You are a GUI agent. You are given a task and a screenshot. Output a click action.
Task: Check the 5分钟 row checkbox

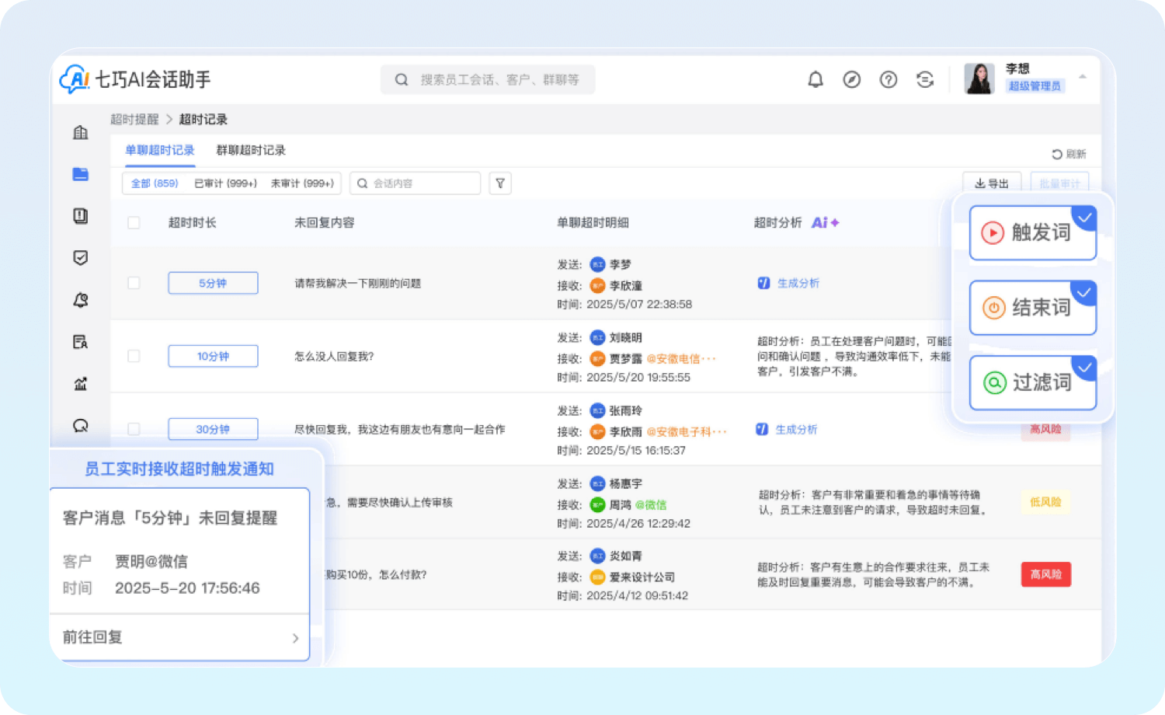point(134,283)
